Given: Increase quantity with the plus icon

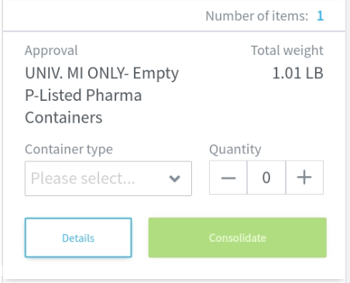Looking at the screenshot, I should [304, 178].
